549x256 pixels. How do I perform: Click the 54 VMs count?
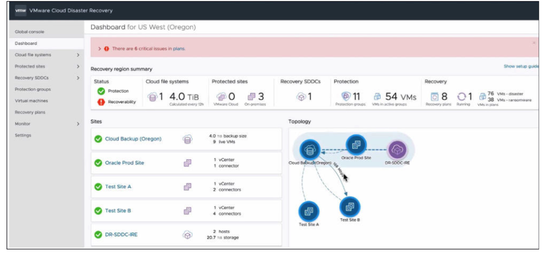click(401, 97)
